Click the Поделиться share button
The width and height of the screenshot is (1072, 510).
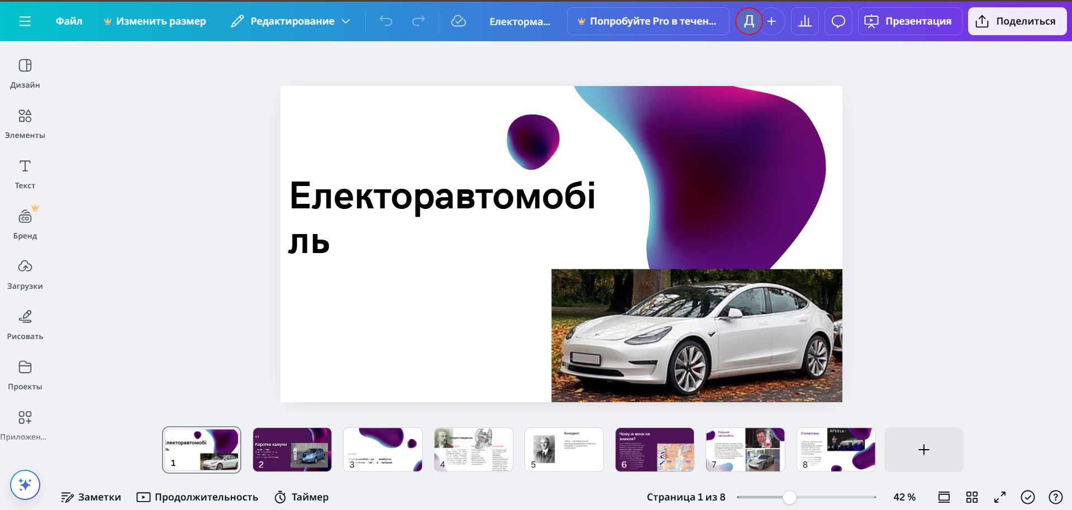pos(1017,21)
